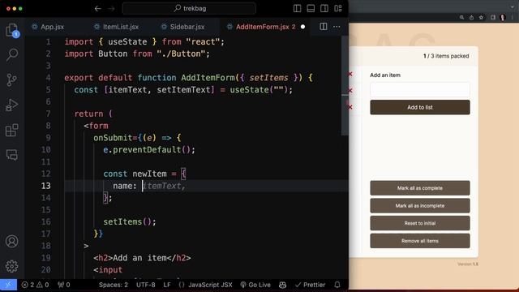The image size is (519, 292).
Task: Click Reset to initial button
Action: (x=420, y=223)
